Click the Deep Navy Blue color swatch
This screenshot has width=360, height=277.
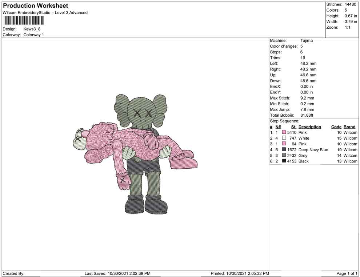pyautogui.click(x=284, y=149)
